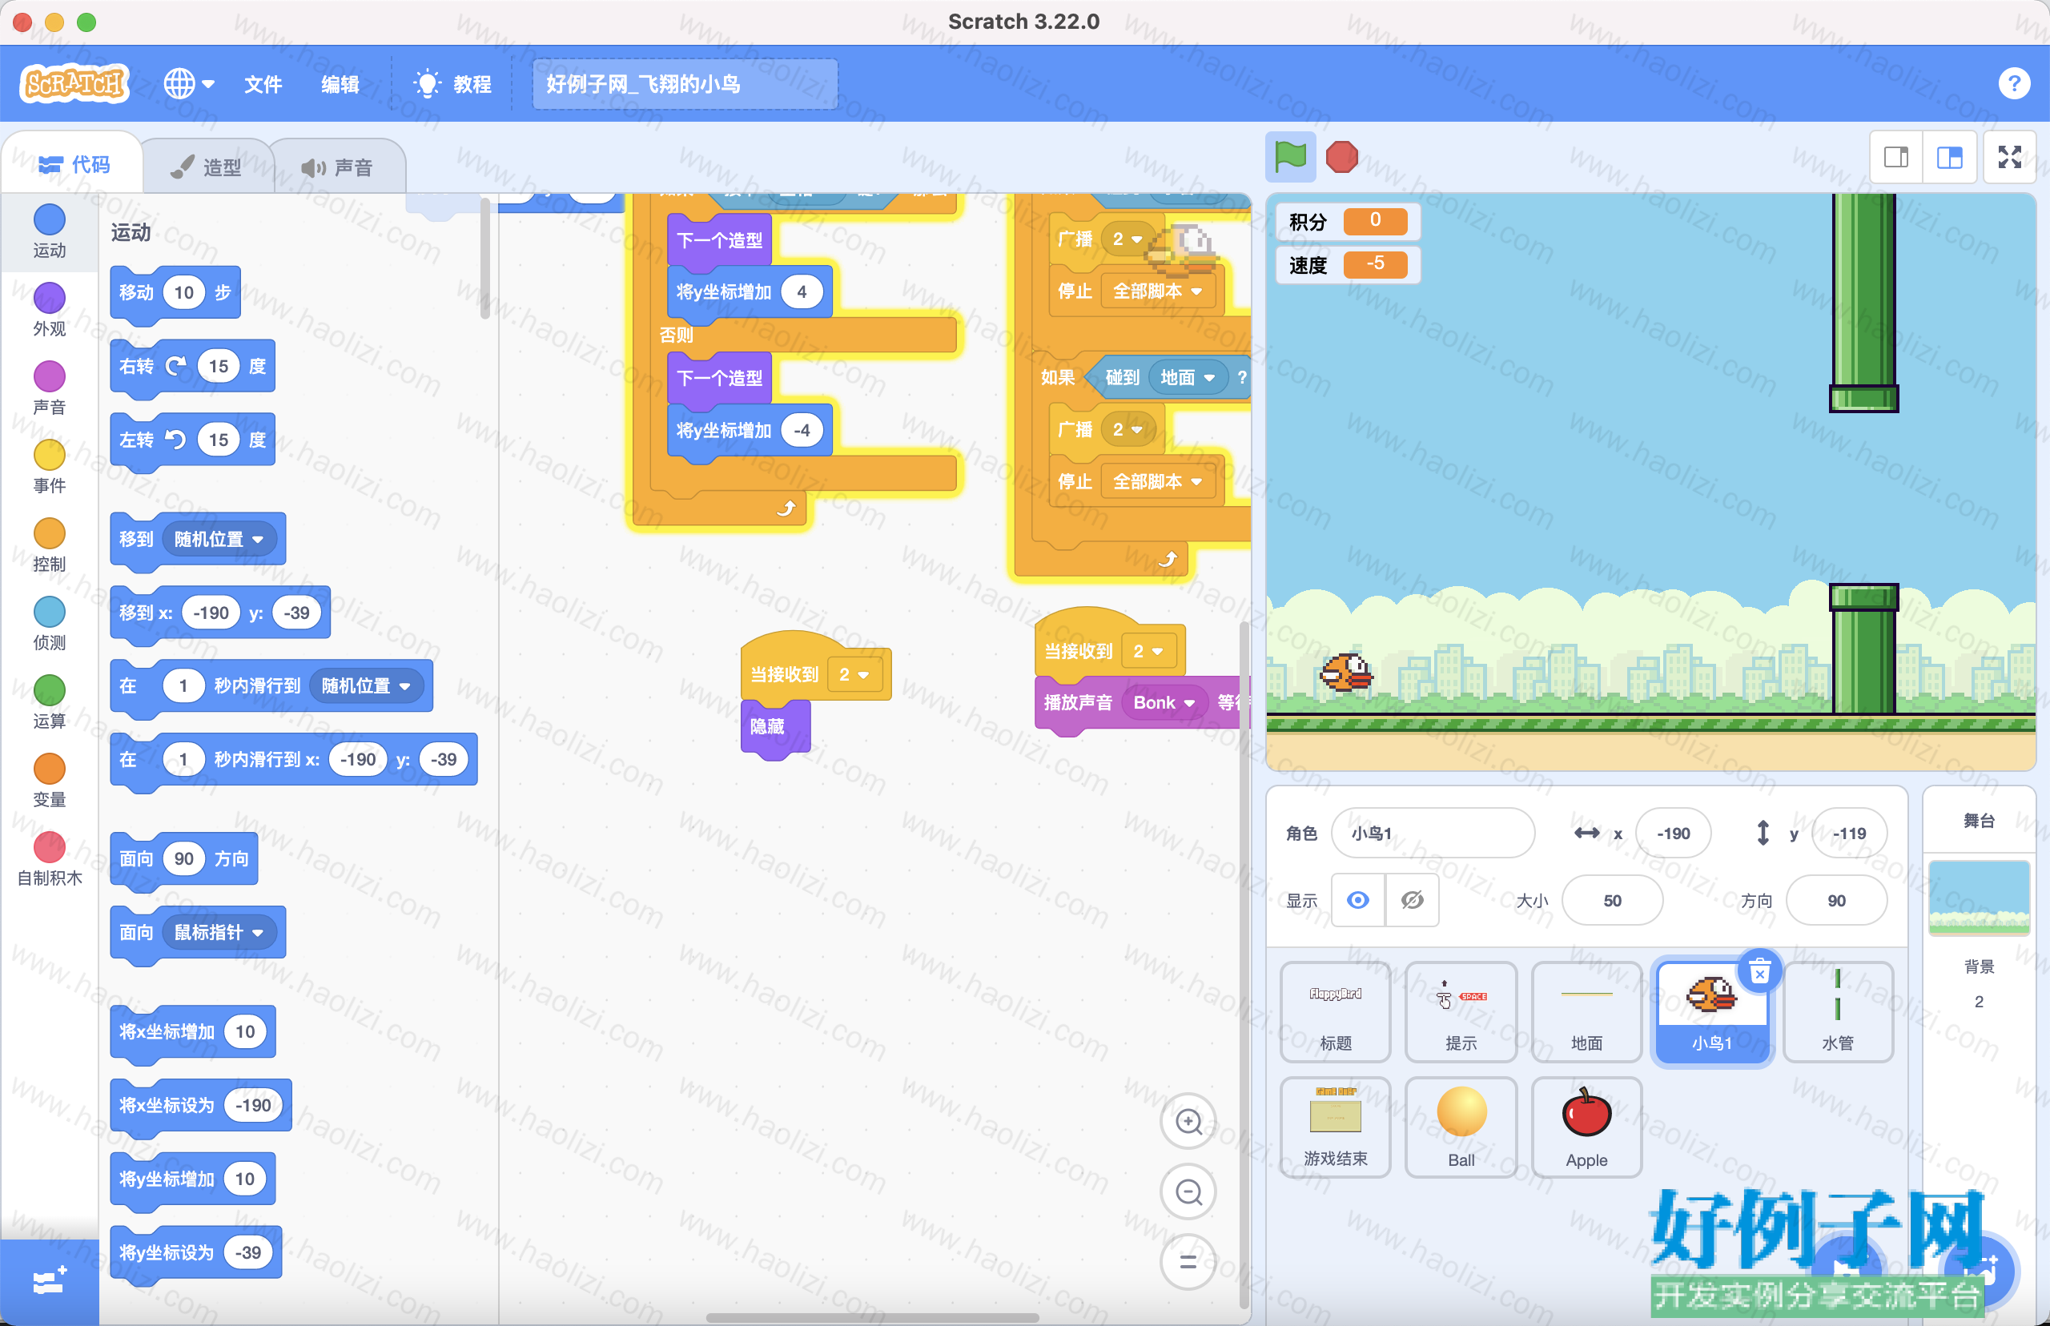Select the 水管 sprite thumbnail
Image resolution: width=2050 pixels, height=1326 pixels.
1837,1012
